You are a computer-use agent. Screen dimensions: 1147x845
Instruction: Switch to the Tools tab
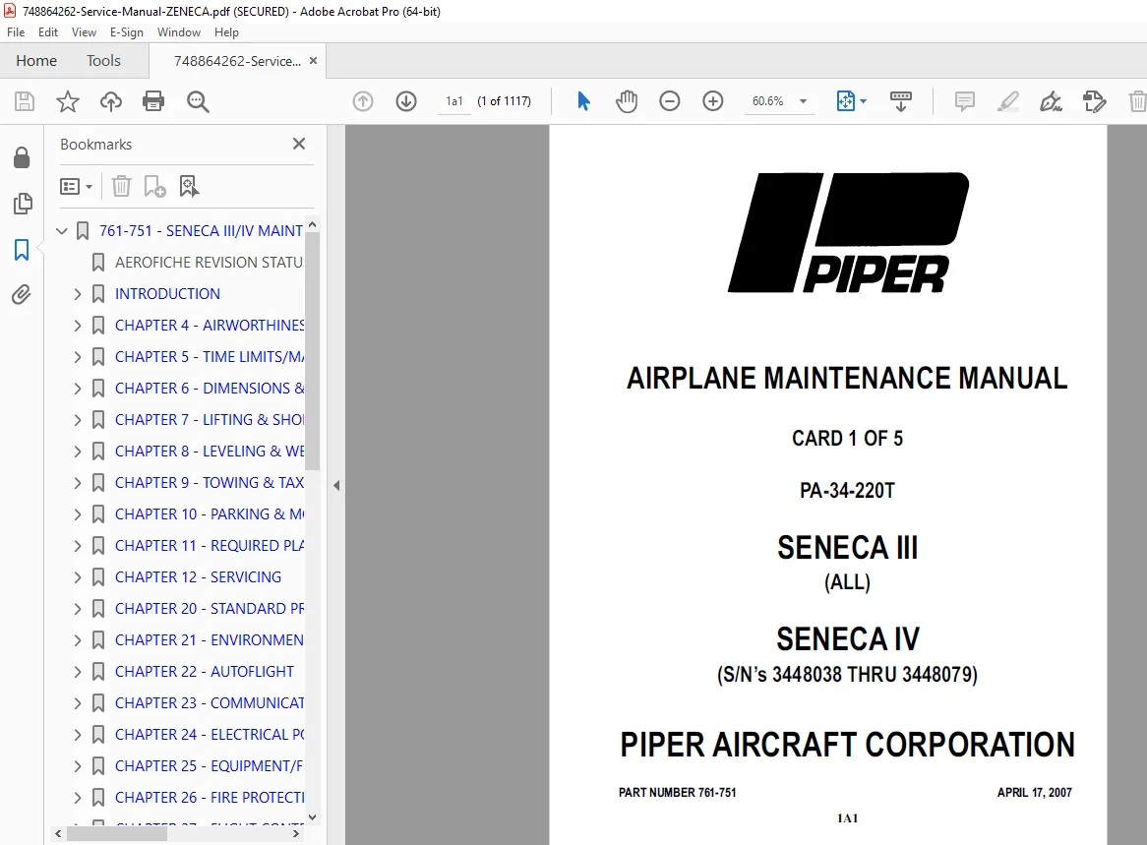[103, 61]
